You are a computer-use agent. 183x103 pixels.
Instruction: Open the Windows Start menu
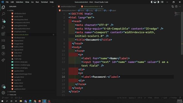tap(2, 101)
